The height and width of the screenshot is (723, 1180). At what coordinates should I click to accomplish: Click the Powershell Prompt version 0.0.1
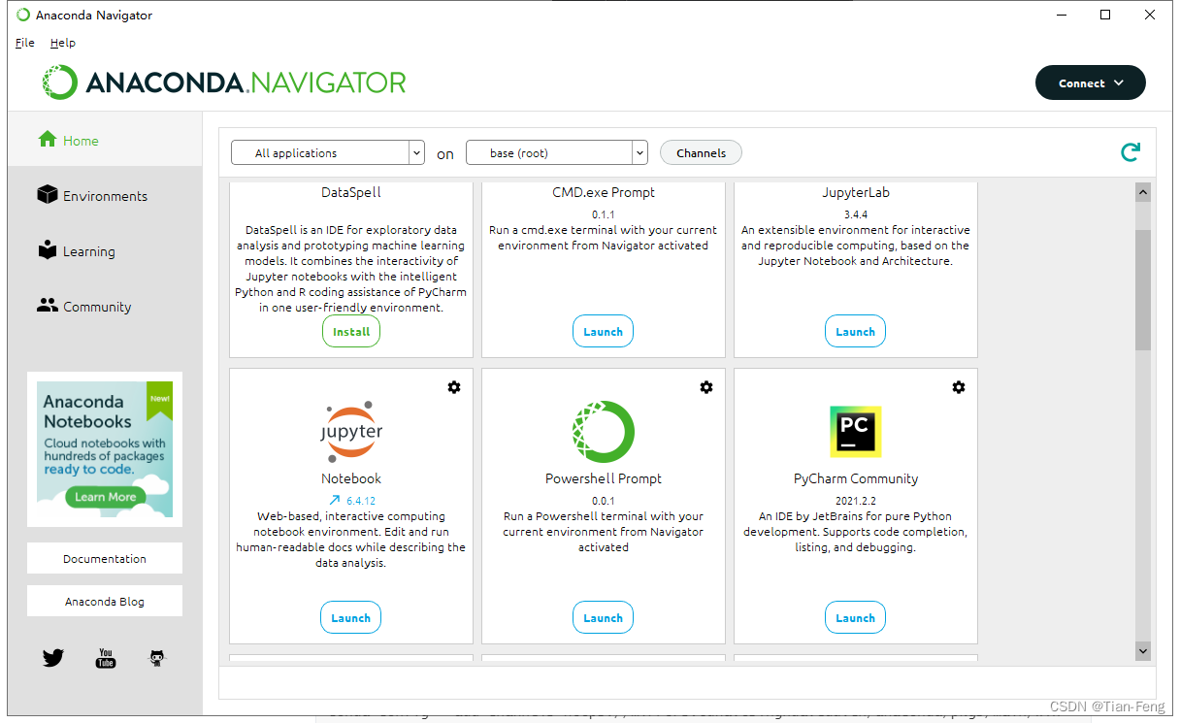[x=604, y=501]
